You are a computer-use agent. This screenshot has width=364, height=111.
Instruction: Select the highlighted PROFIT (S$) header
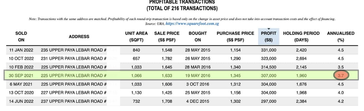[x=269, y=37]
